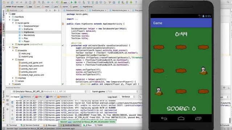The image size is (232, 130).
Task: Expand the mipmap folder
Action: 13,78
